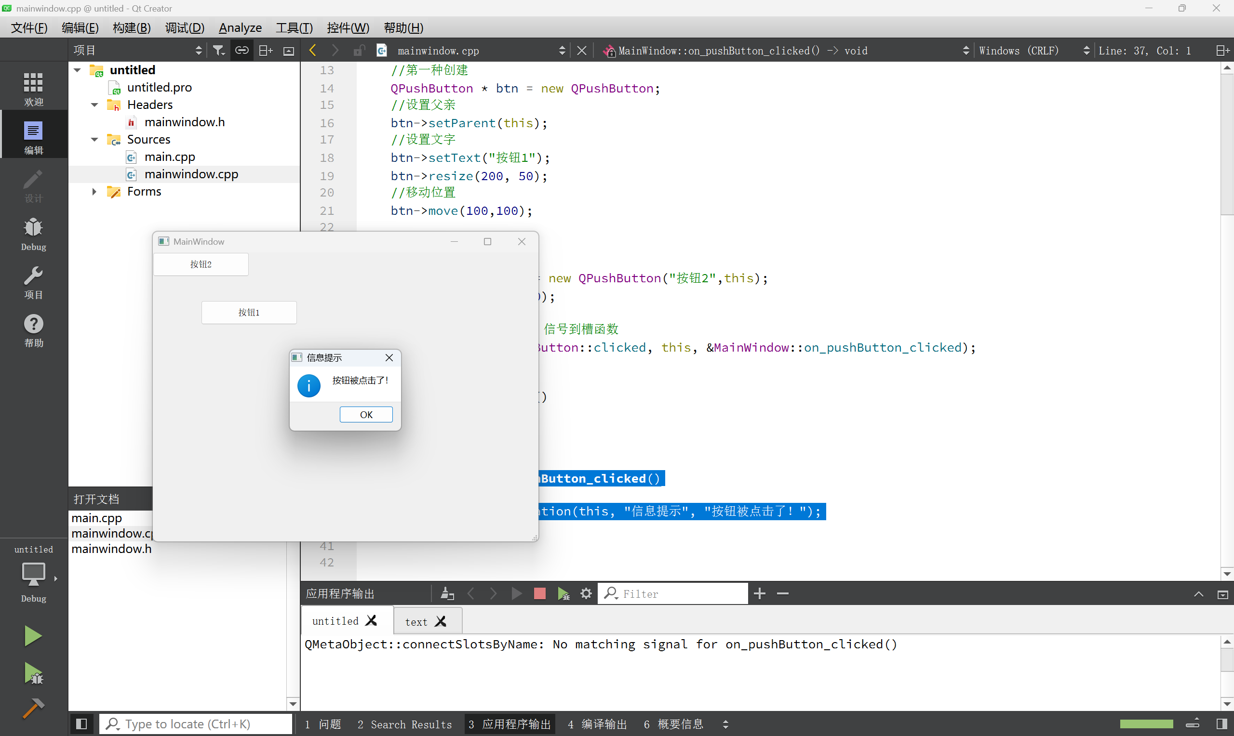Image resolution: width=1234 pixels, height=736 pixels.
Task: Click the Type to locate search field
Action: 196,724
